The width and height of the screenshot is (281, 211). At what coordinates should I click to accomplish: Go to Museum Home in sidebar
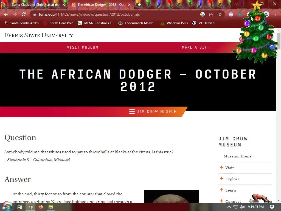pos(237,156)
